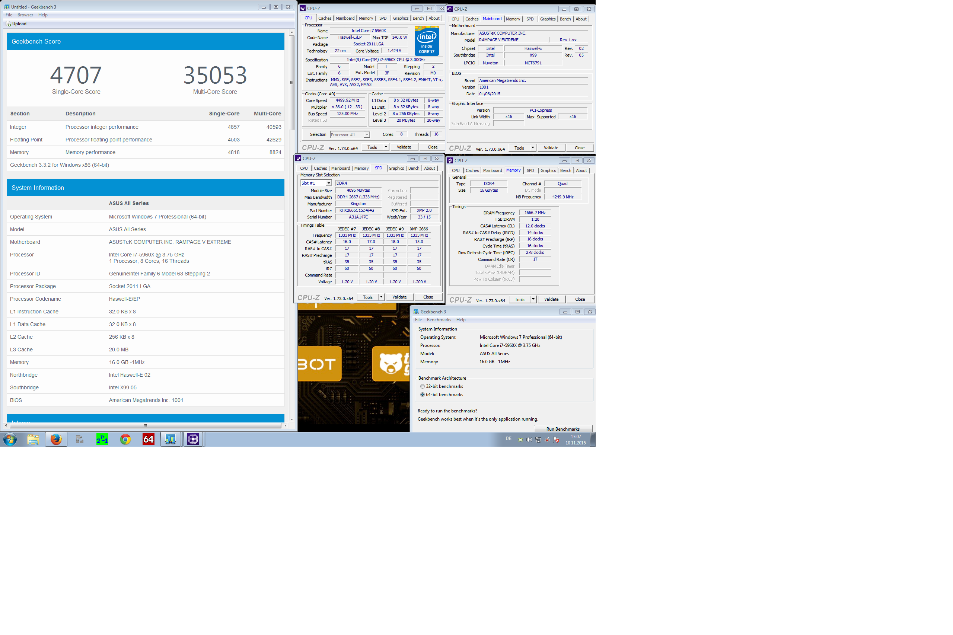The height and width of the screenshot is (635, 953).
Task: Expand Tools arrow in CPU-Z SPD window
Action: (x=381, y=297)
